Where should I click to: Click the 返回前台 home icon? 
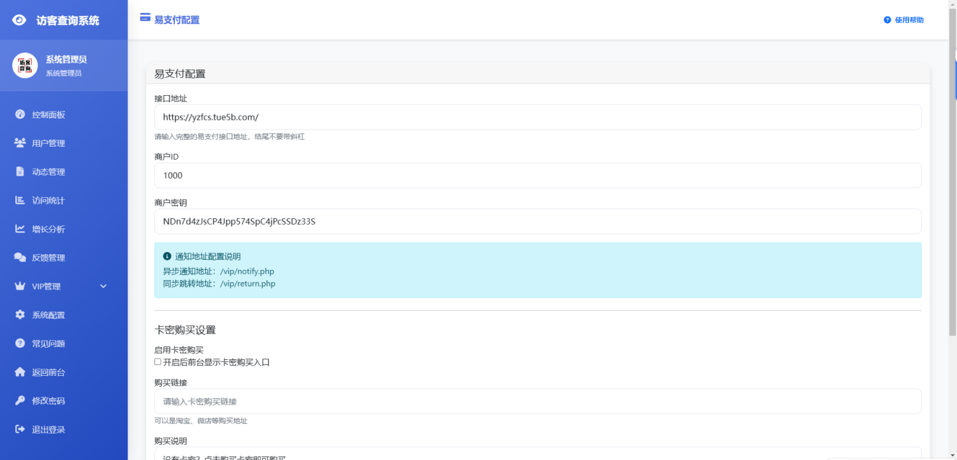pyautogui.click(x=20, y=372)
